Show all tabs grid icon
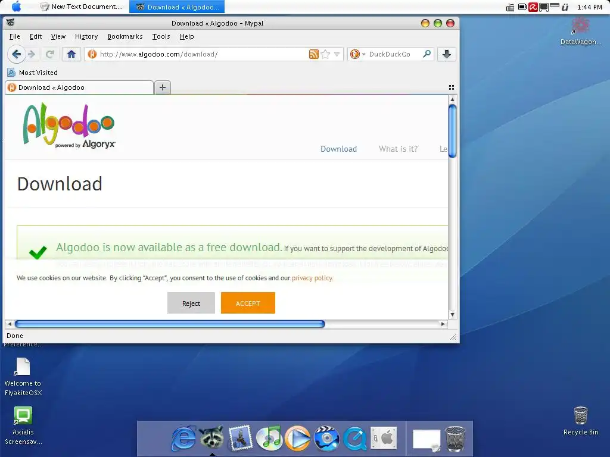Screen dimensions: 610x457 (x=452, y=87)
